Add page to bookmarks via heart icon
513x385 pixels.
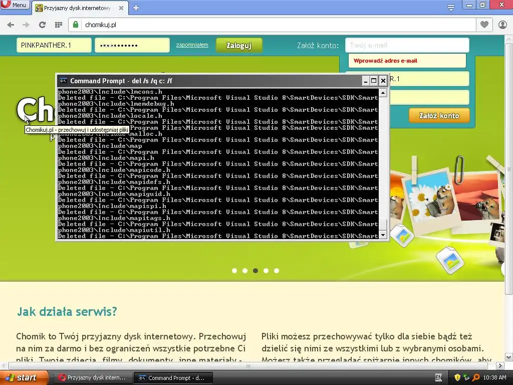(x=484, y=25)
